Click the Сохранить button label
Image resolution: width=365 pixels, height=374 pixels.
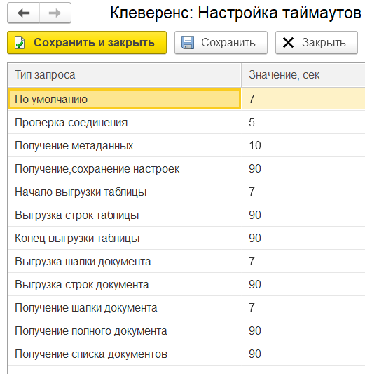pyautogui.click(x=228, y=43)
